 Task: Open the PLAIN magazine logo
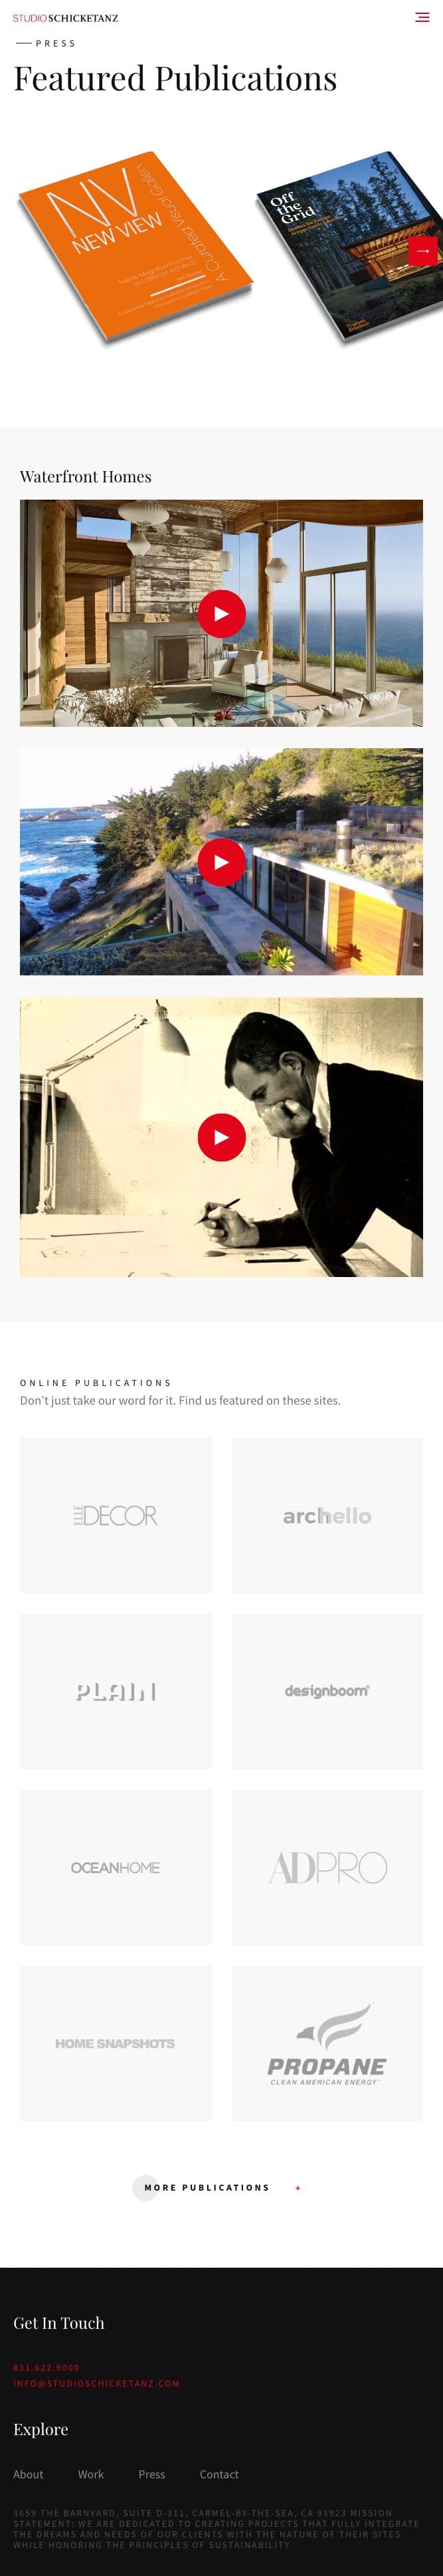tap(115, 1691)
